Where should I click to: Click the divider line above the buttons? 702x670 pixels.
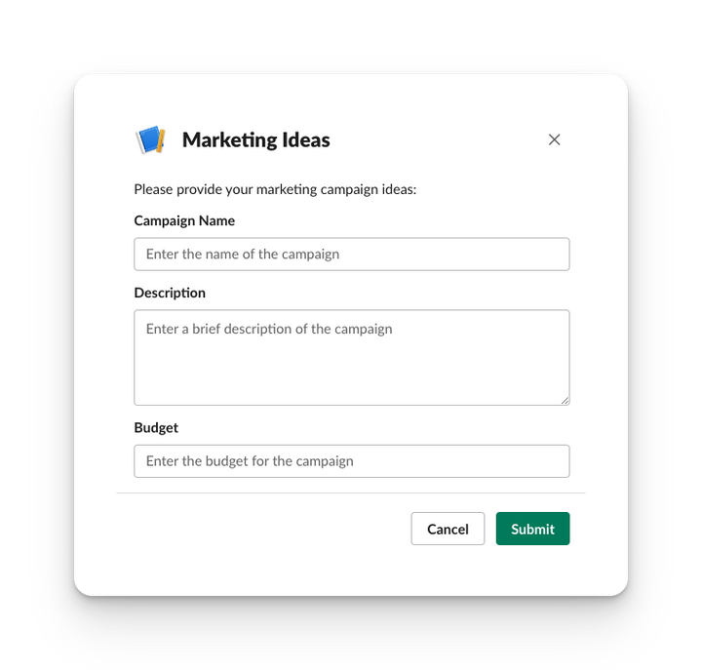point(351,493)
